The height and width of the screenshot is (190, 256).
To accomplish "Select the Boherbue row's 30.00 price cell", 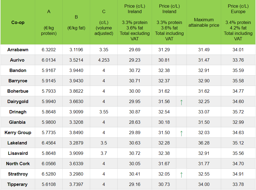I will click(135, 91).
